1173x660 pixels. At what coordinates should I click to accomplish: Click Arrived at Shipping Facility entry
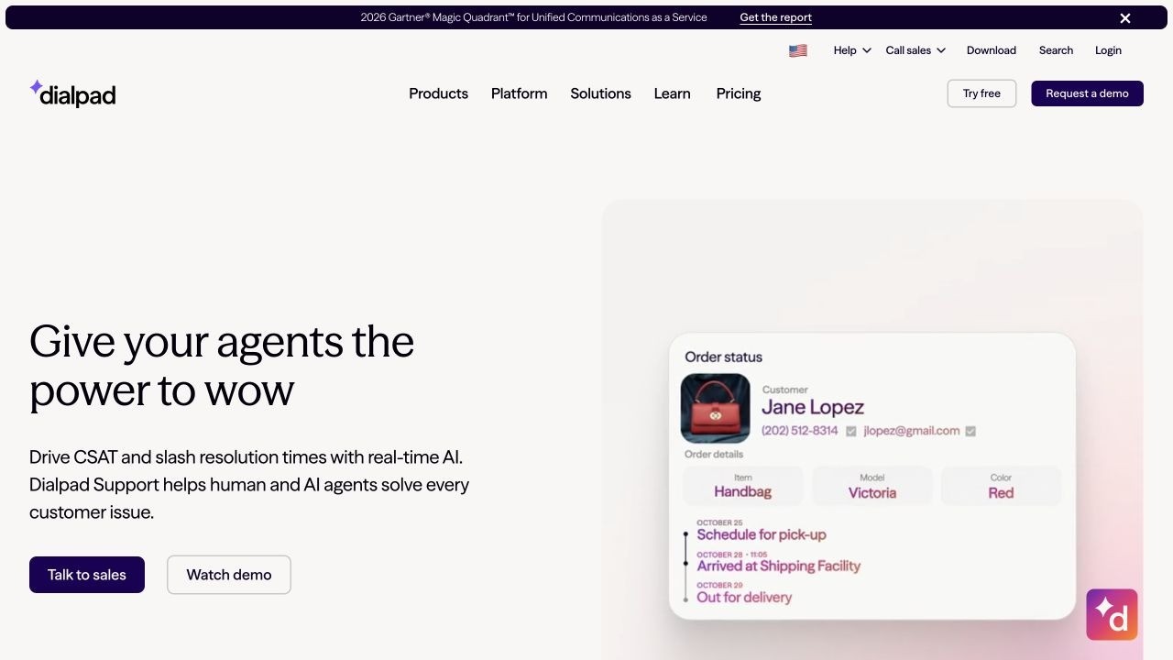point(779,566)
